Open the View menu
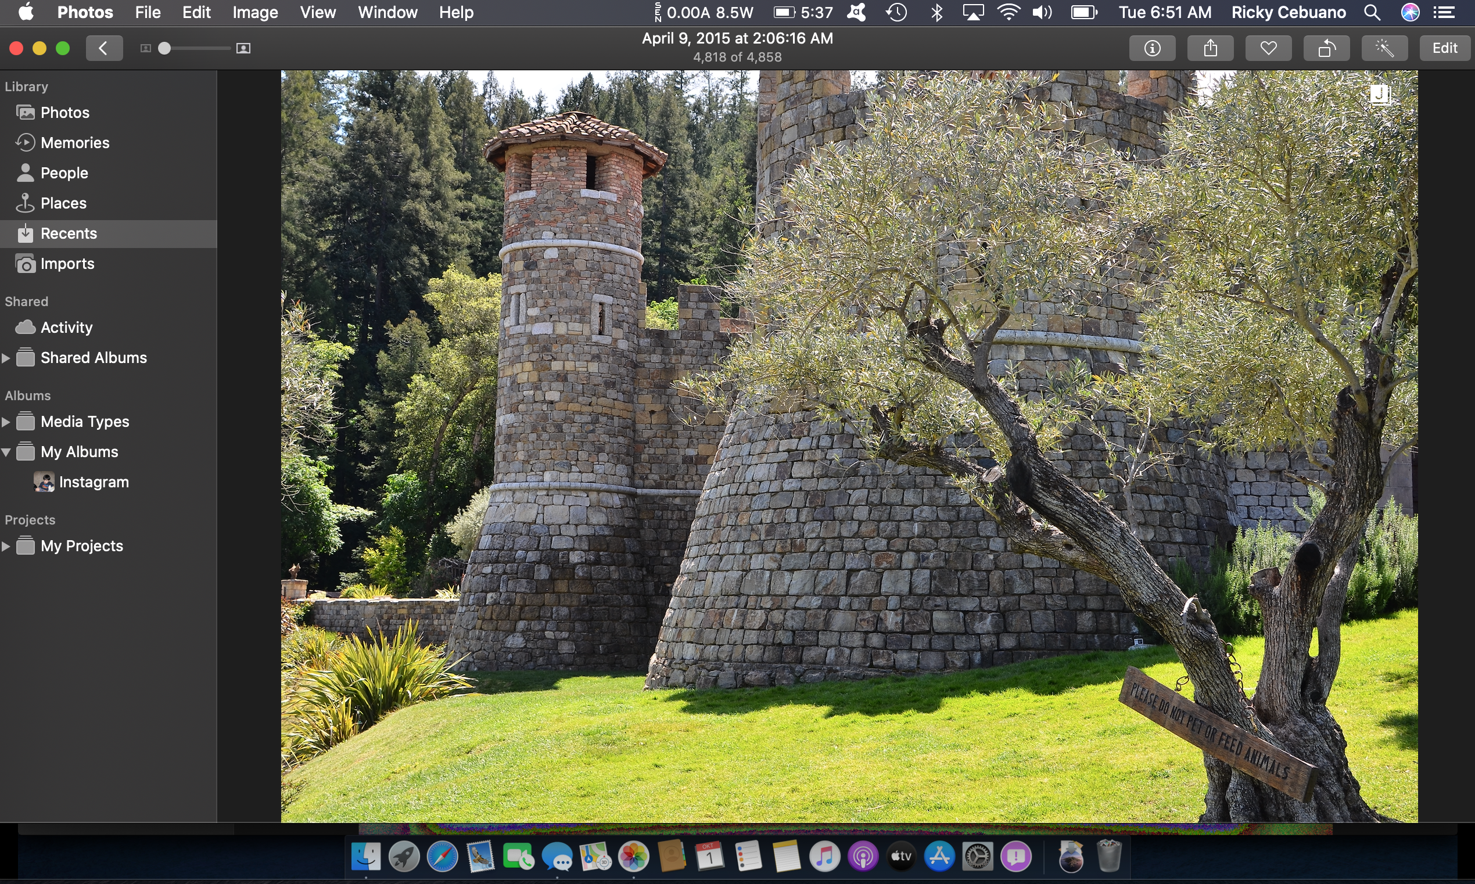 point(318,13)
